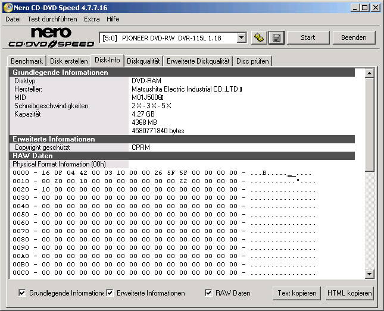Viewport: 384px width, 311px height.
Task: Toggle Erweiterte Informationen checkbox
Action: pos(110,293)
